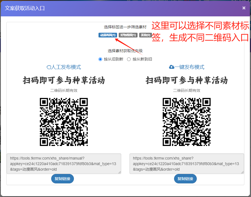Viewport: 251px width, 197px height.
Task: Click the 选择标签进一步筛选素材 label
Action: coord(125,27)
